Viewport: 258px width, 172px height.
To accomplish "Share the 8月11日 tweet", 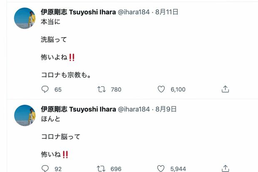I will [225, 89].
